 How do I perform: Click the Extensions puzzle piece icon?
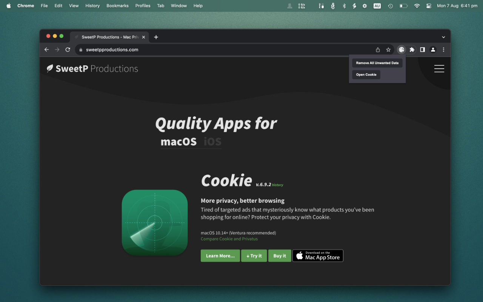[x=412, y=49]
